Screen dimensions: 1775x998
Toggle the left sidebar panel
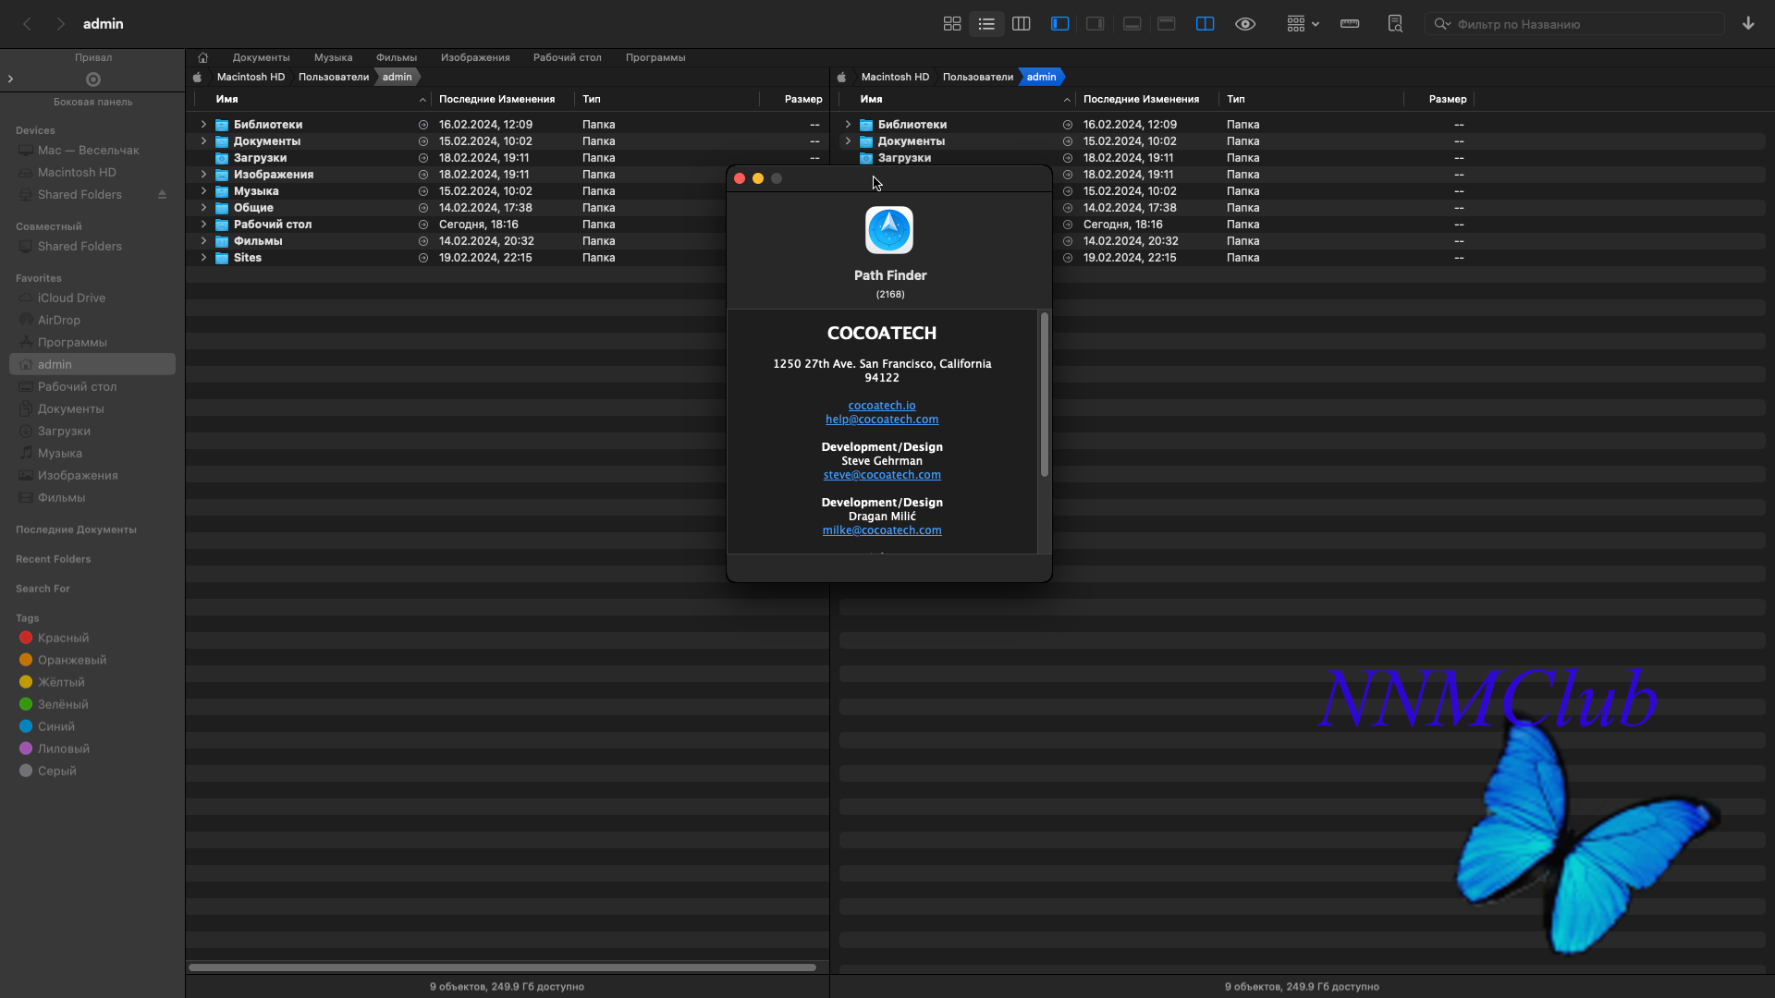(x=1059, y=24)
